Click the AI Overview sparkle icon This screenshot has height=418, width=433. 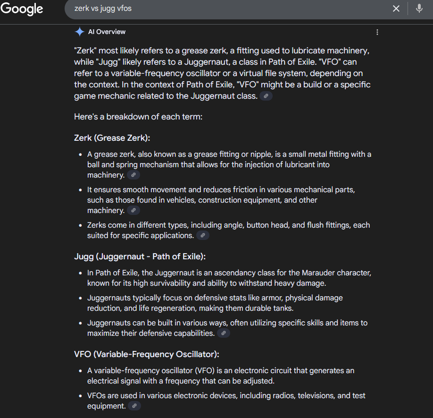point(80,32)
